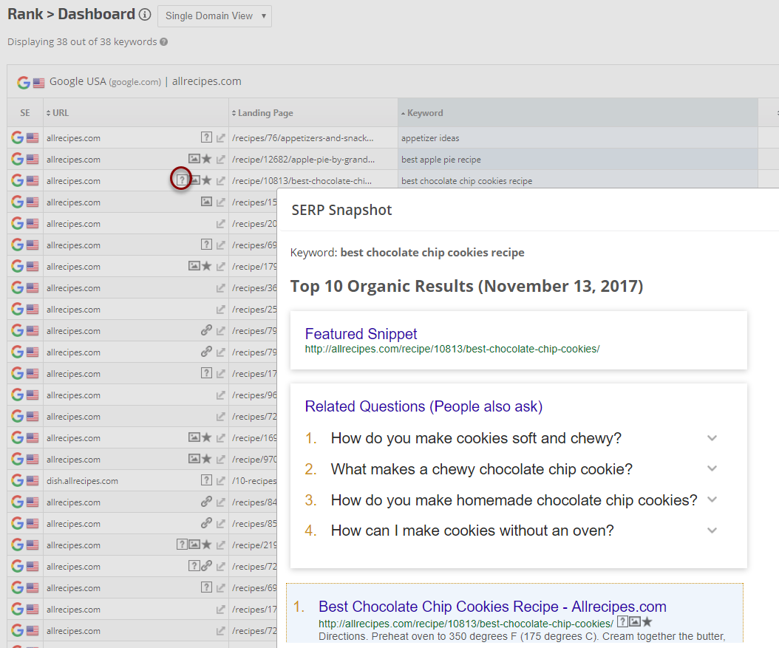
Task: Click the dish.allrecipes.com URL cell
Action: tap(83, 481)
